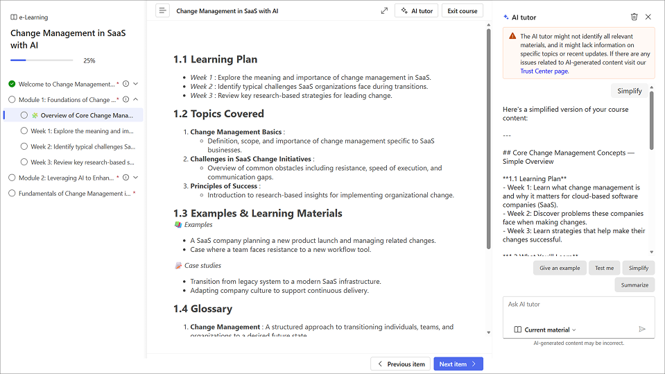Follow the Trust Center page link
The height and width of the screenshot is (374, 665).
point(544,71)
